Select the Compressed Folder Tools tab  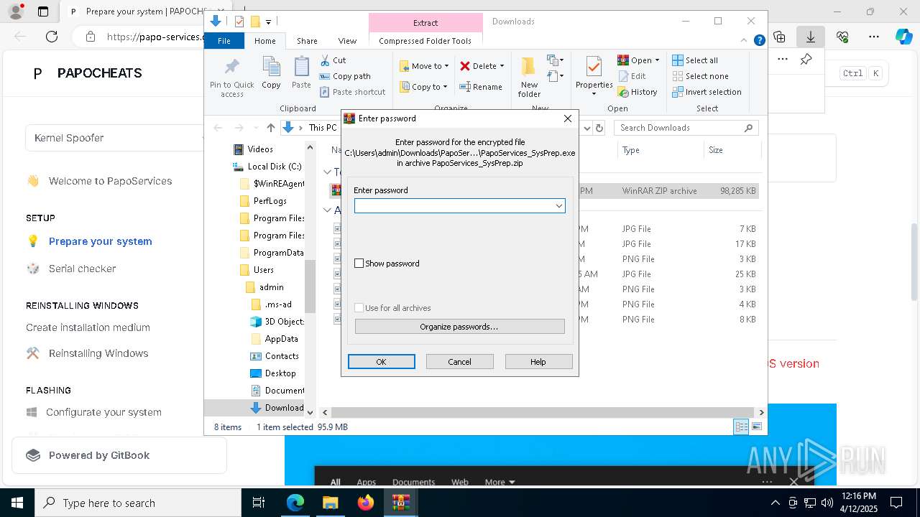425,41
